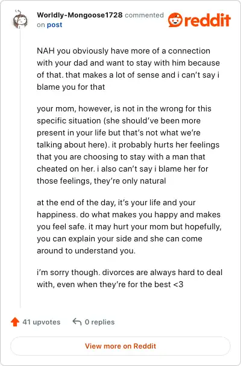Click the vertical thread line under the avatar
241x366 pixels.
click(20, 168)
